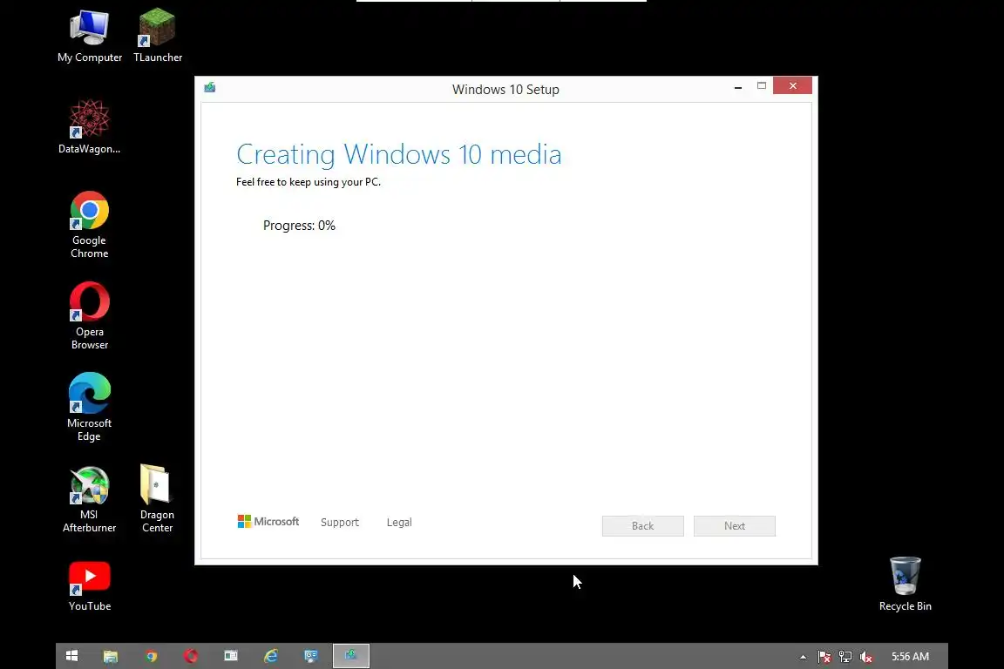Click the taskbar icon left of Setup button
1004x669 pixels.
click(x=311, y=656)
